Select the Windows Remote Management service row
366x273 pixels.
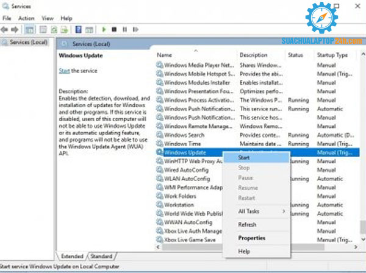coord(257,126)
